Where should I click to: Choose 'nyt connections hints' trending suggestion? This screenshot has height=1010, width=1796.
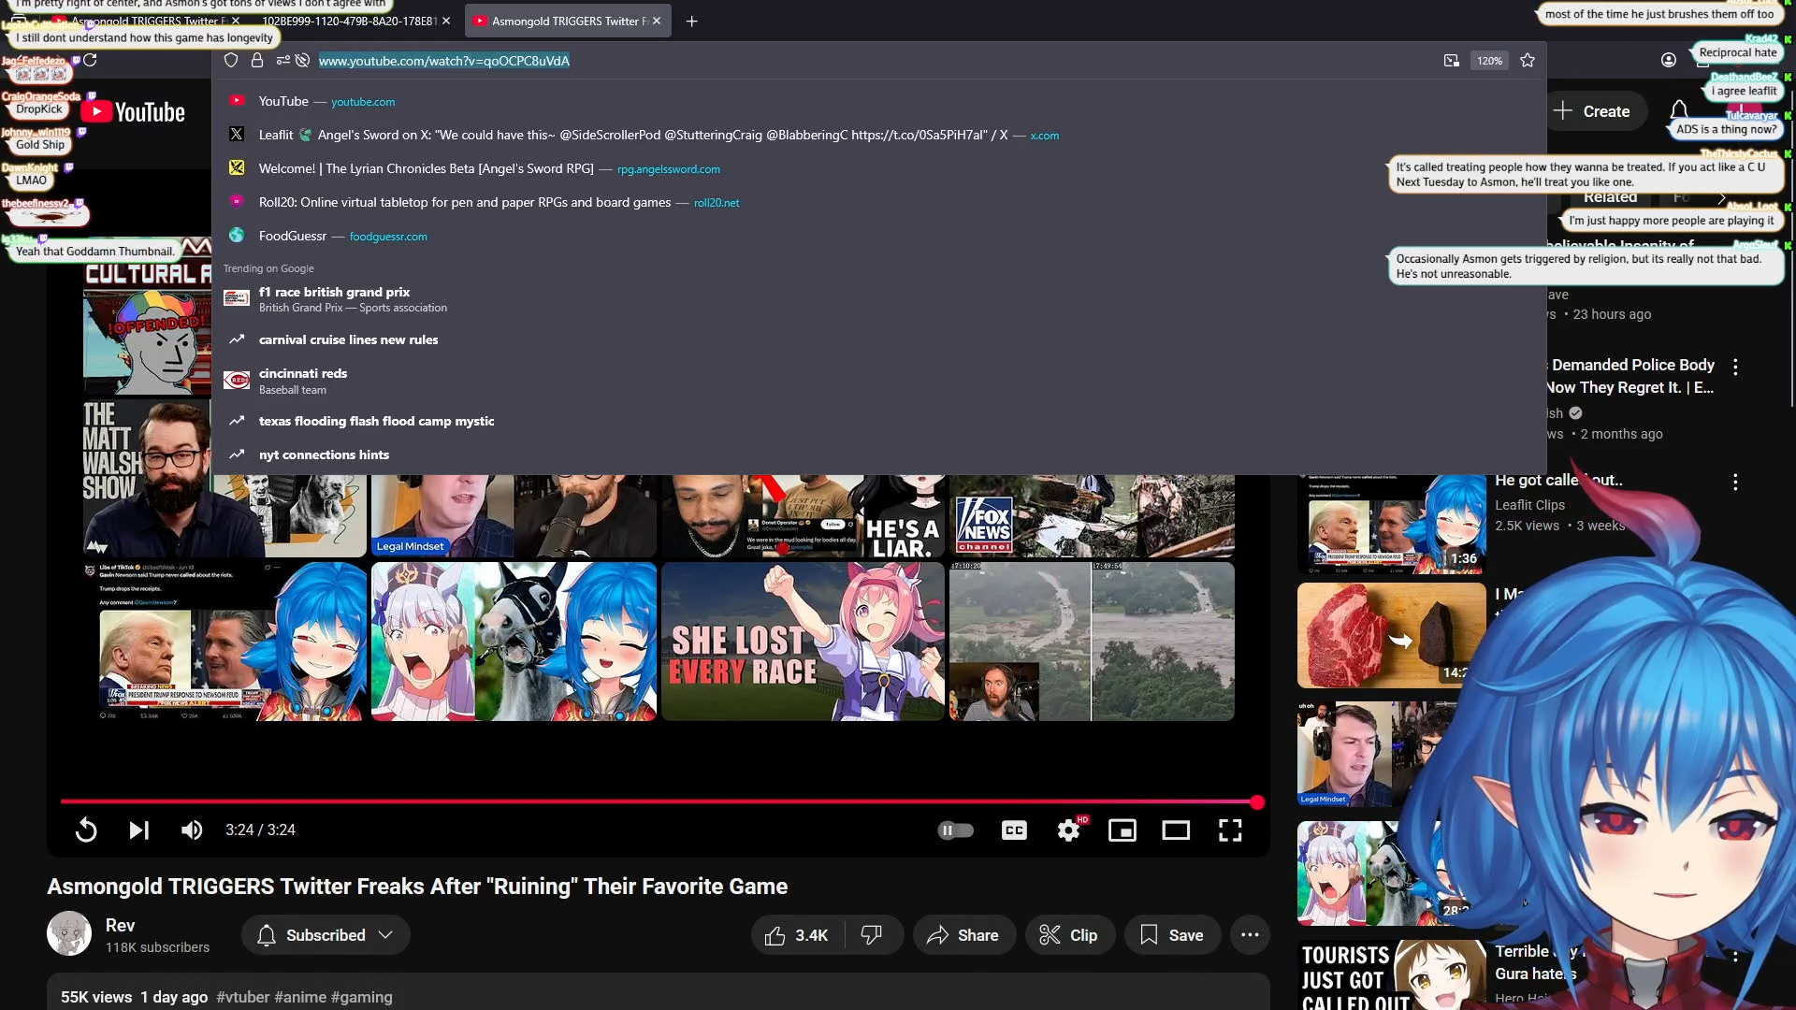click(324, 454)
